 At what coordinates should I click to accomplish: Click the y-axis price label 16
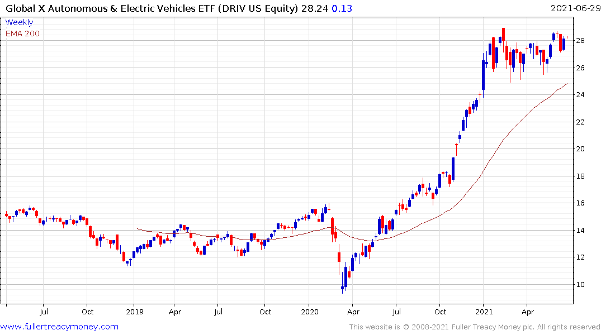click(x=580, y=203)
